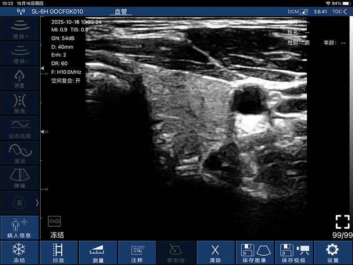Expand the TGC panel chevron
Viewport: 353px width, 265px height.
pos(340,11)
